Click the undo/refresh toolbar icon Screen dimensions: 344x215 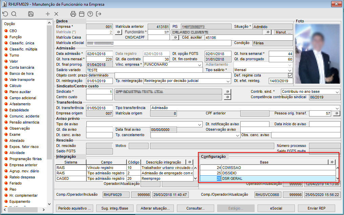[x=5, y=14]
